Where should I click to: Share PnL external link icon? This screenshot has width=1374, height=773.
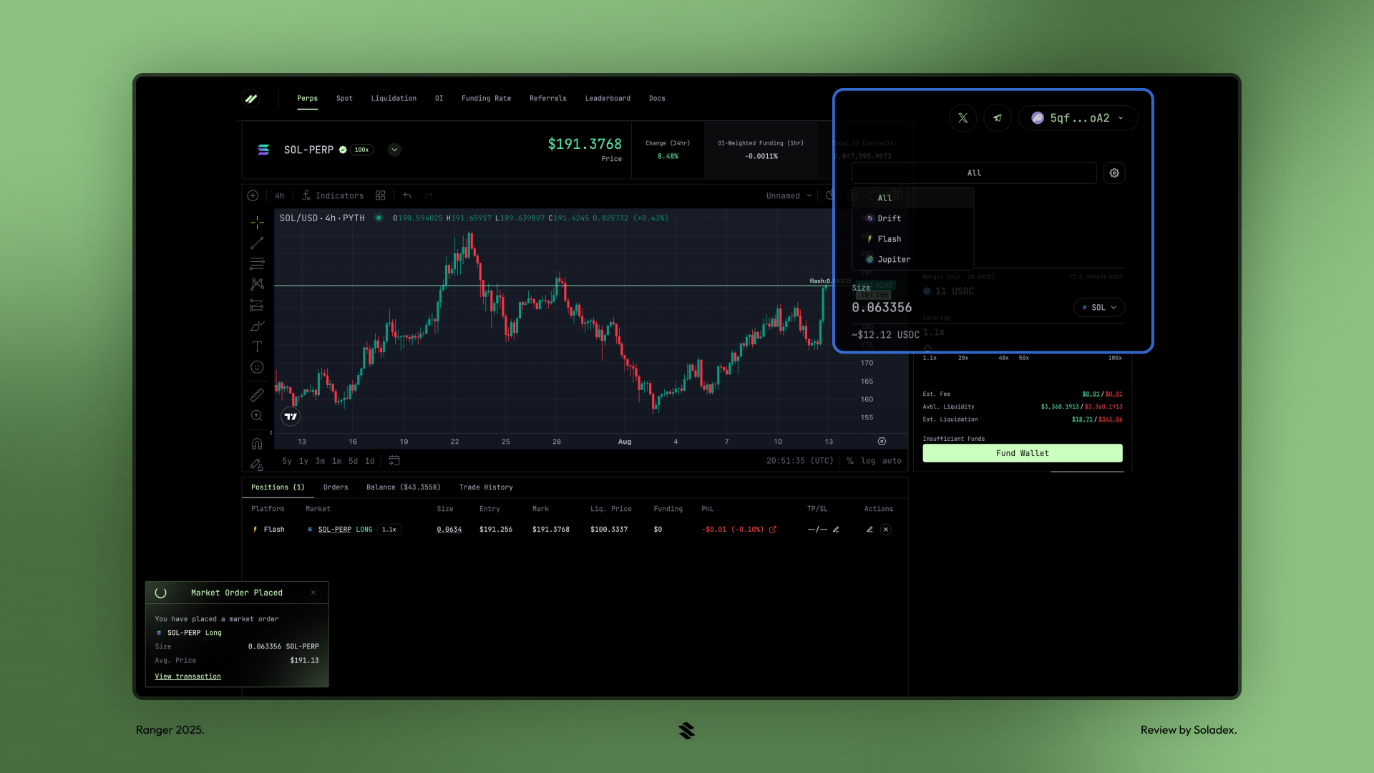click(773, 530)
